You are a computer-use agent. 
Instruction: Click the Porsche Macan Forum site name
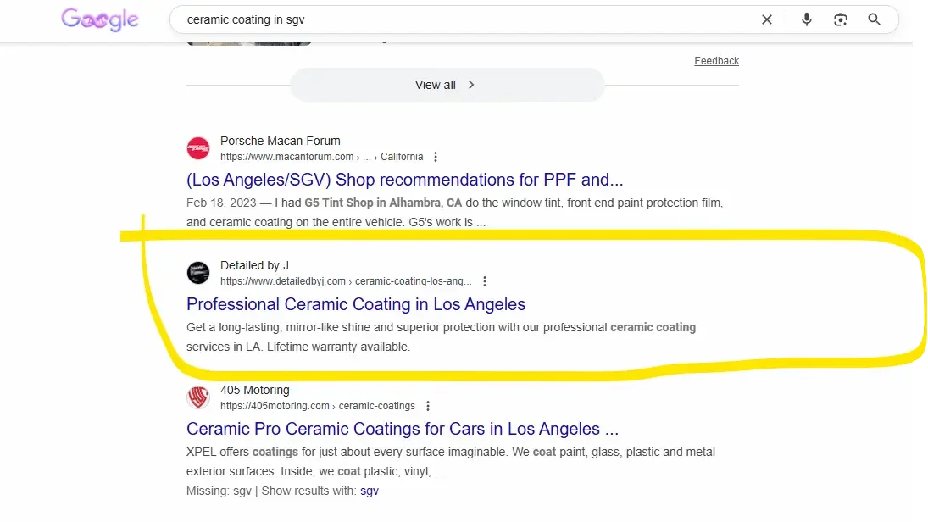(x=281, y=141)
